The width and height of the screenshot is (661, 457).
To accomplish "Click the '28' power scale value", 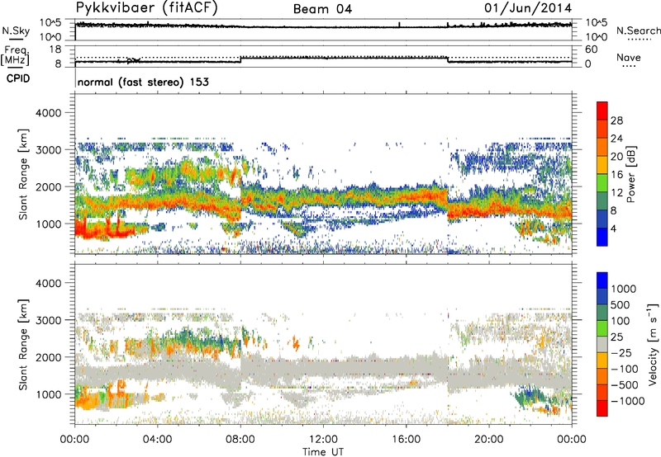I will pos(616,120).
